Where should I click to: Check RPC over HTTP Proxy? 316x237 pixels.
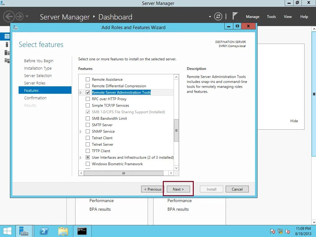coord(88,99)
